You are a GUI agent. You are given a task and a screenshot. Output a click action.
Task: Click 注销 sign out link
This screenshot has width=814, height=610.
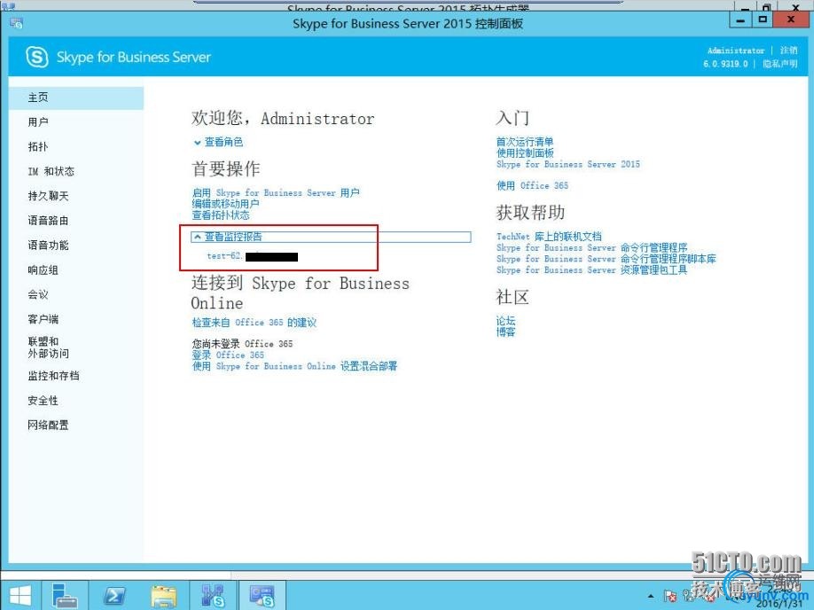(x=788, y=51)
